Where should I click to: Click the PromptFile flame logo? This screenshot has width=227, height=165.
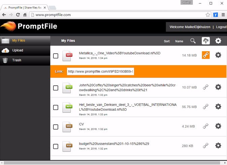pos(8,26)
